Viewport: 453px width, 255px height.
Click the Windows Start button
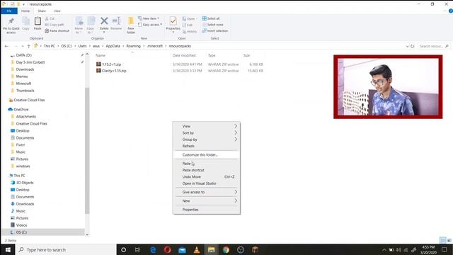coord(8,249)
